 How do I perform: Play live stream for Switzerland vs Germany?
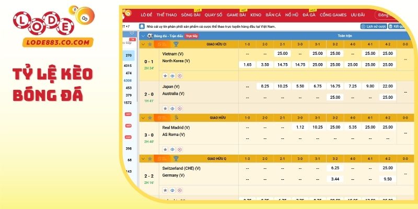(x=180, y=190)
